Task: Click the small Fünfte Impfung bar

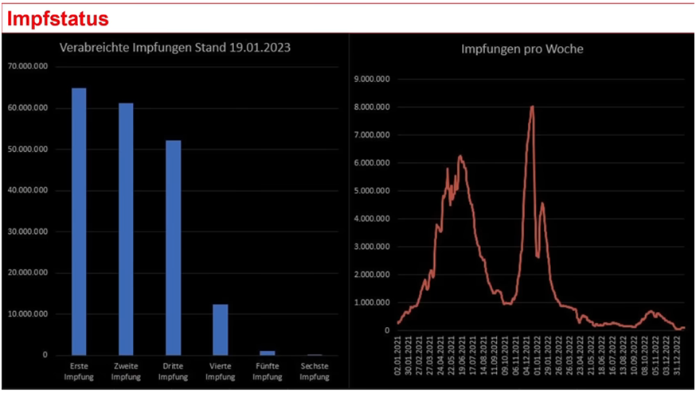Action: (267, 352)
